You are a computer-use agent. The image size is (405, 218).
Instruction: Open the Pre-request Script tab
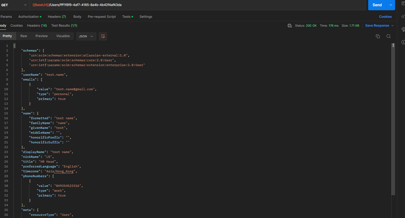pos(102,17)
